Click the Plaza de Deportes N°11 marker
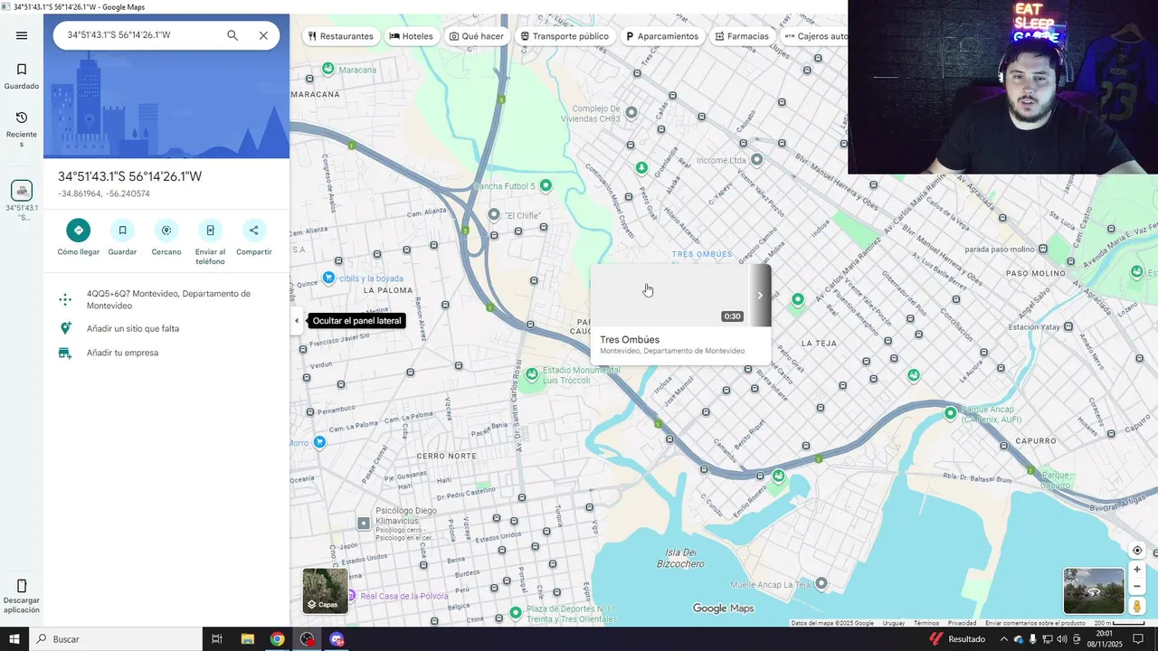 516,612
